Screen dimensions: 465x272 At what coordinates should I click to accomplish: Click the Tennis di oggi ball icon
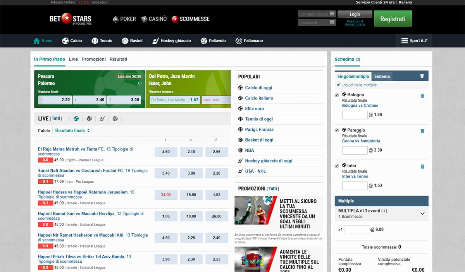[x=240, y=119]
